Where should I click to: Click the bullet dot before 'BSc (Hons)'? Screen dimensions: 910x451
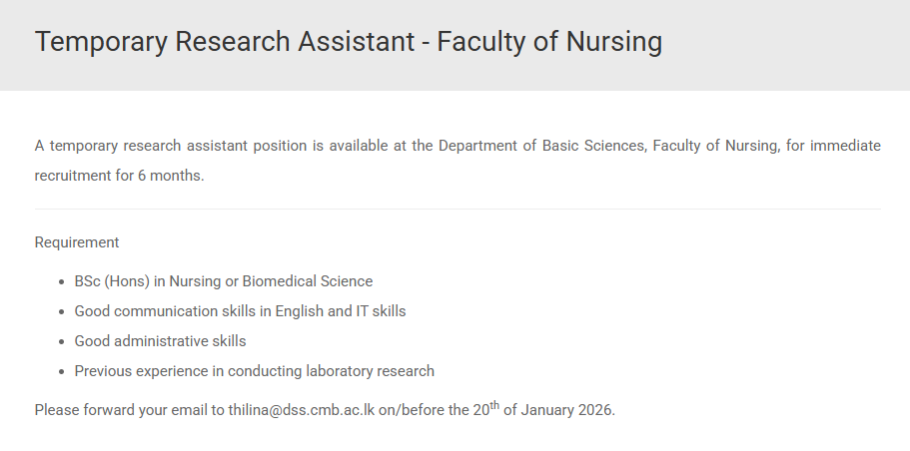click(63, 282)
